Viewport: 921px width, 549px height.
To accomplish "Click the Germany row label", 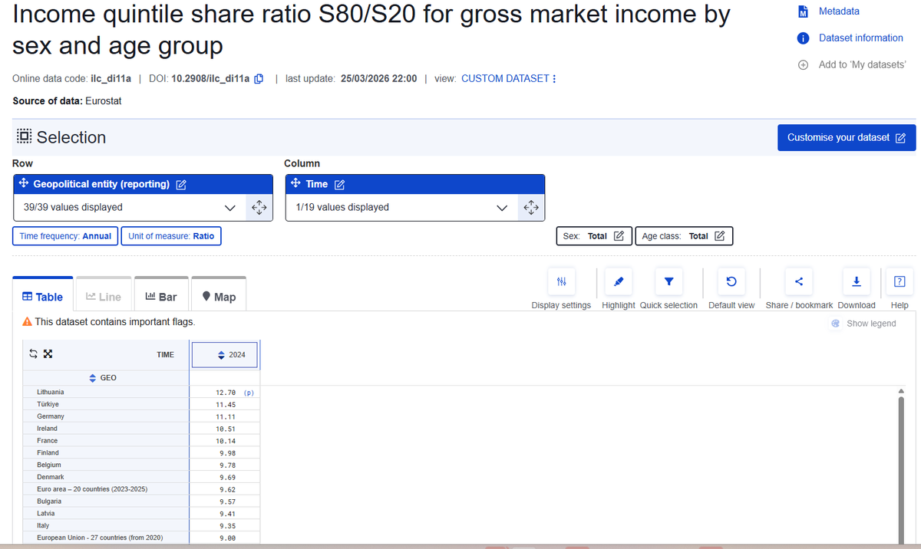I will tap(51, 416).
